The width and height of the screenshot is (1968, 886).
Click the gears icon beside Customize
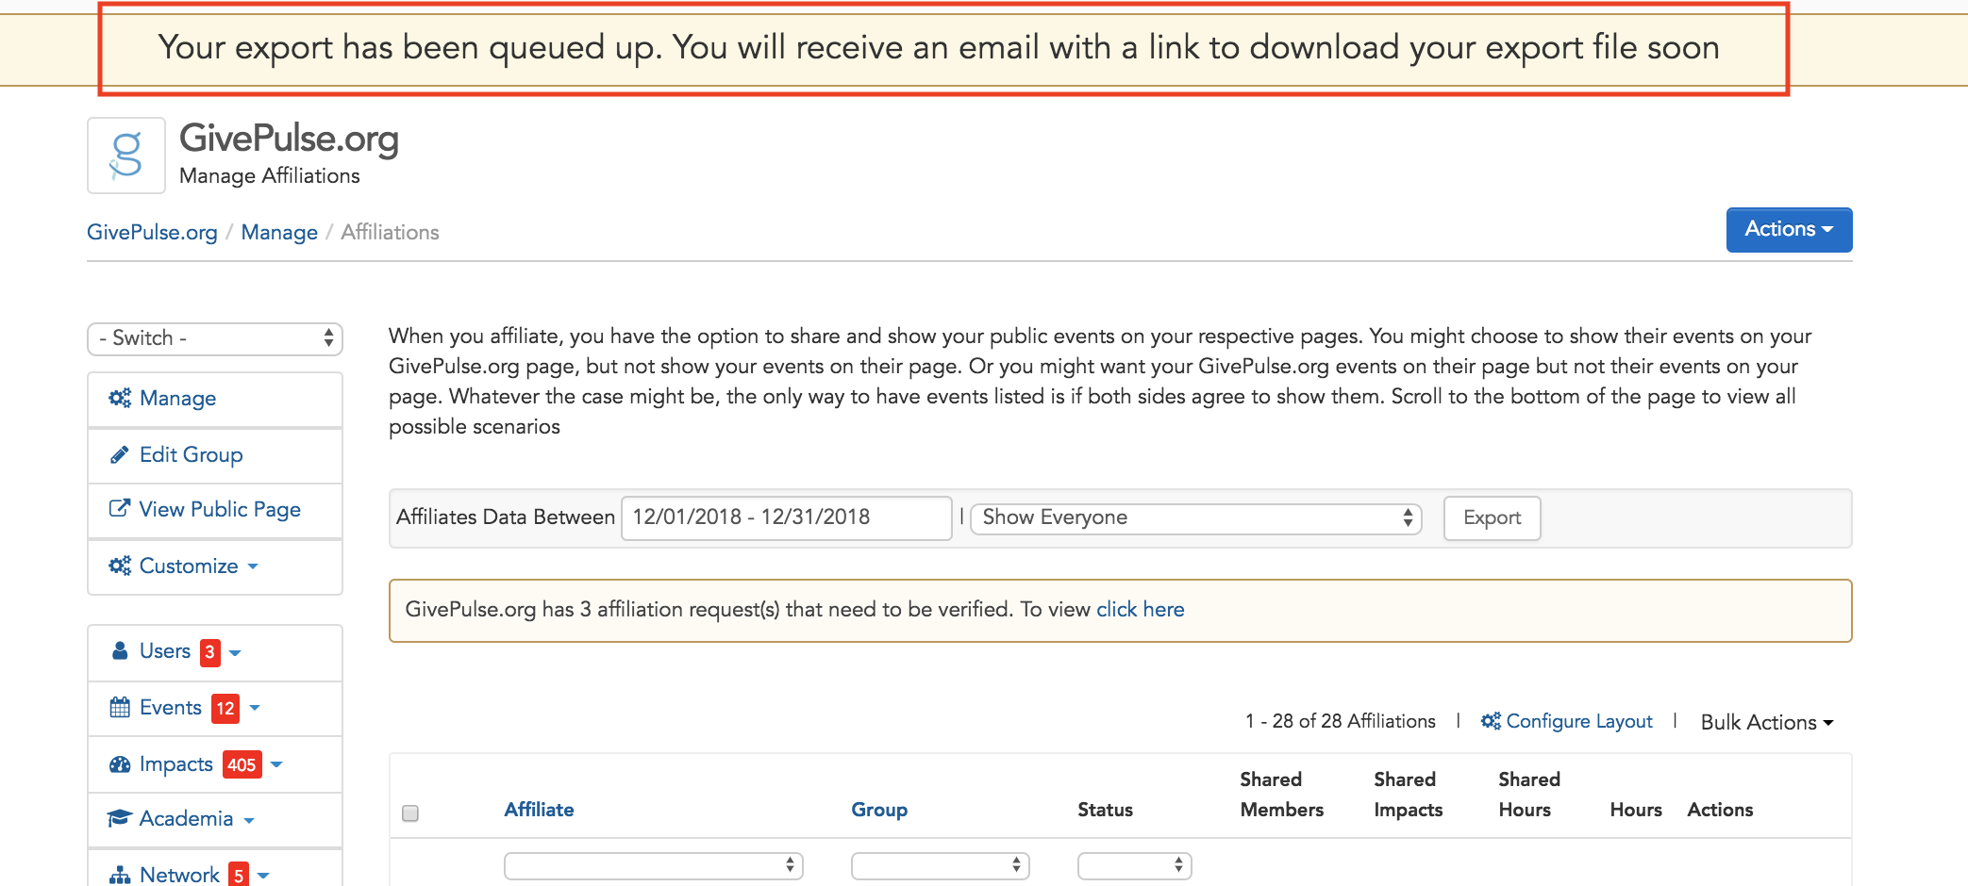(x=120, y=566)
